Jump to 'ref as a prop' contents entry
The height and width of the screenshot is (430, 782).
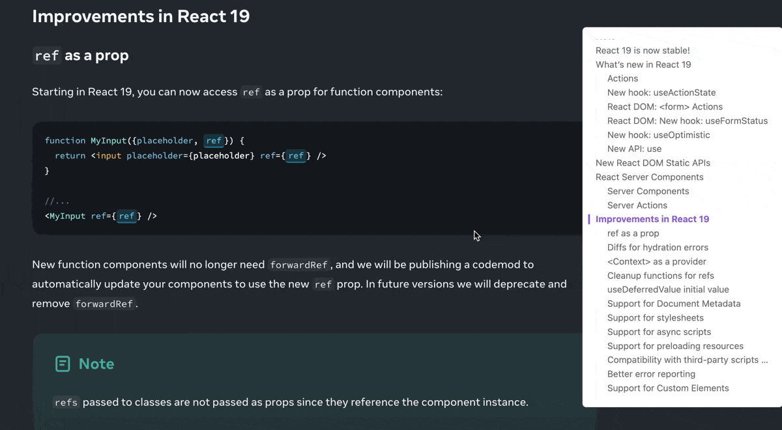coord(633,233)
